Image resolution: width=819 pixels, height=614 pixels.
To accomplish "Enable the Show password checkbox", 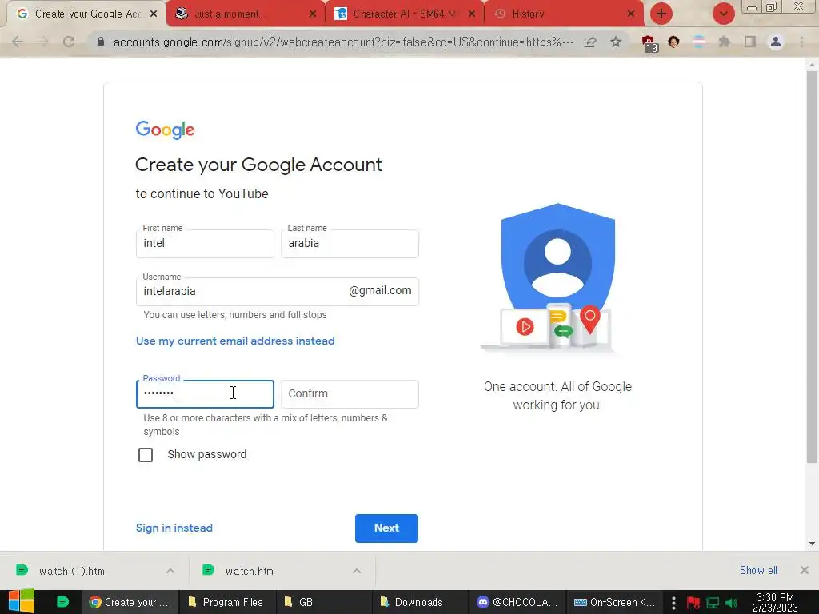I will click(146, 455).
